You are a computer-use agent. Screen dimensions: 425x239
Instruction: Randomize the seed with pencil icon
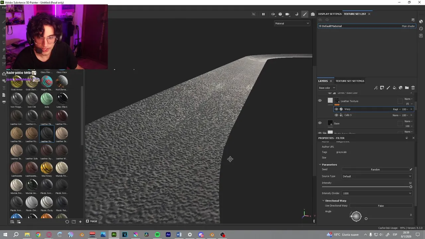point(411,169)
